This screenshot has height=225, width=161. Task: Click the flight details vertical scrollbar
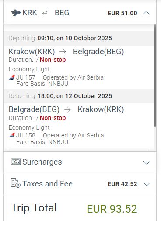155,75
